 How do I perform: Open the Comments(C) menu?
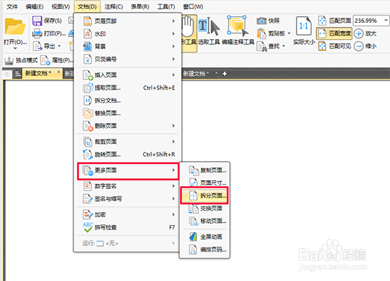pyautogui.click(x=114, y=7)
